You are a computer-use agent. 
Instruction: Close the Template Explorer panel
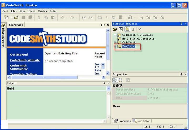[x=186, y=24]
